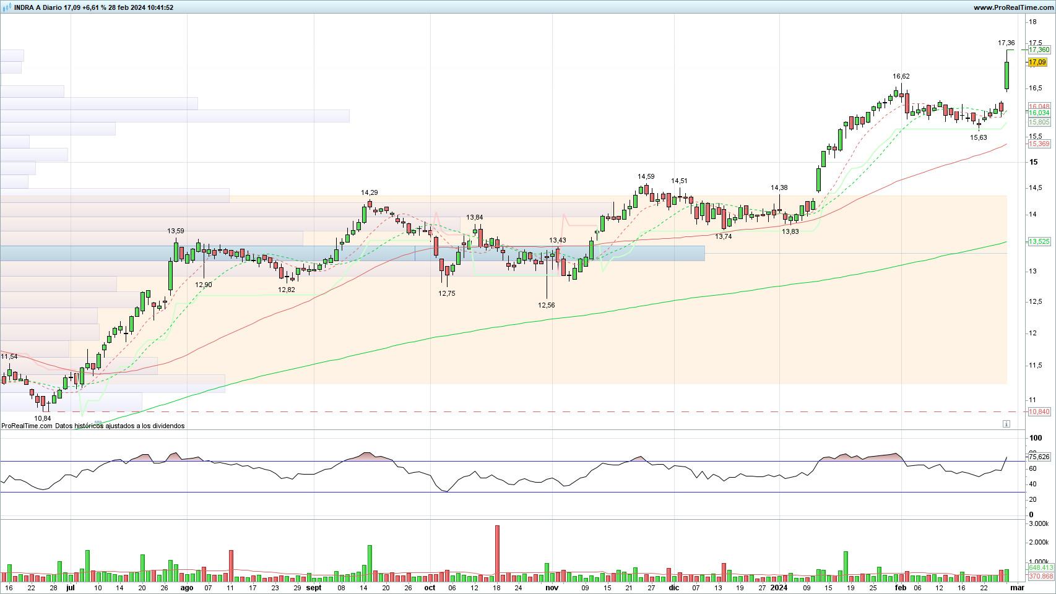1056x594 pixels.
Task: Click the 'nov' month label on time axis
Action: [x=552, y=588]
